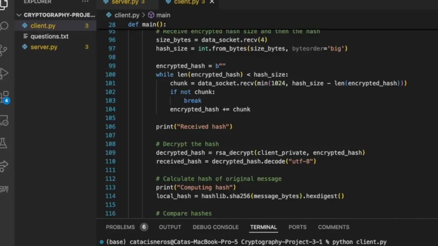Click the print("Received hash") line

[194, 126]
